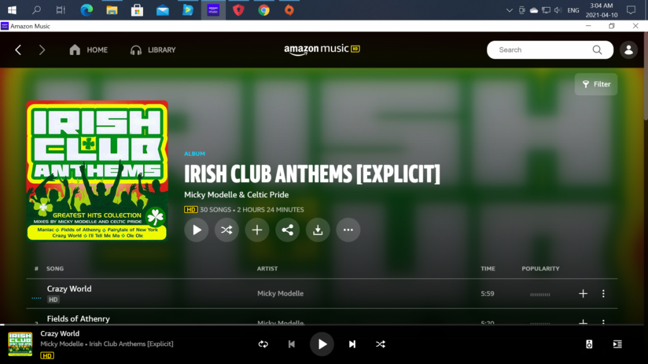Click the Irish Club Anthems album cover
Screen dimensions: 648x364
pos(97,171)
